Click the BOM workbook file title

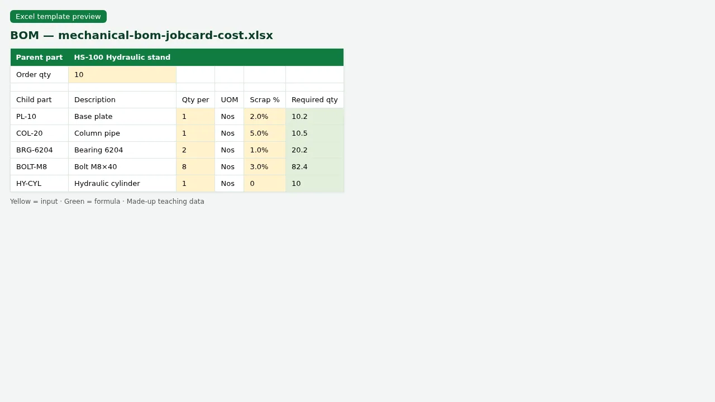coord(141,35)
